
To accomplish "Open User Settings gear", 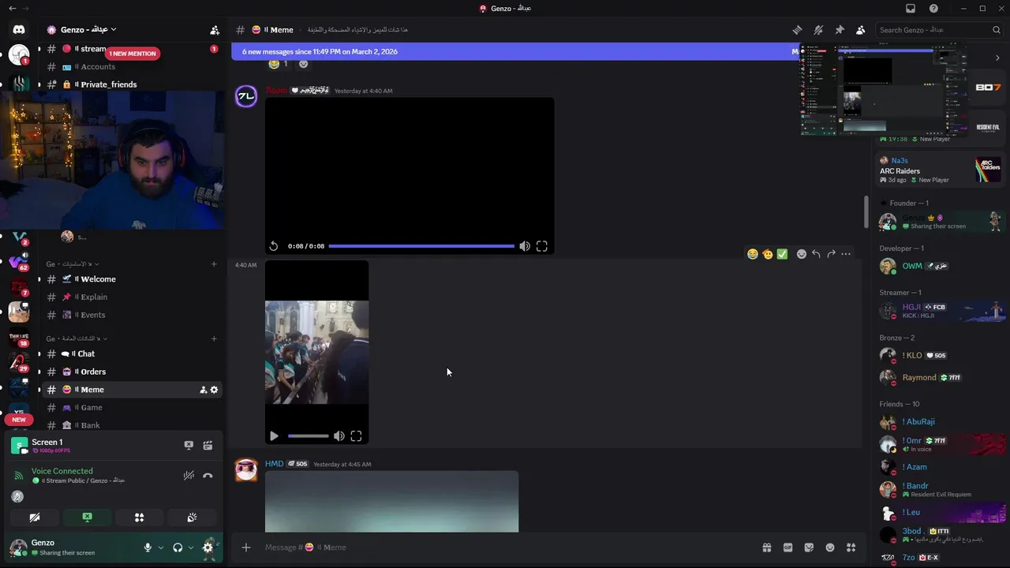I will coord(208,547).
